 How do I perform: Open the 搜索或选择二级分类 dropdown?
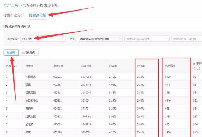click(x=147, y=39)
